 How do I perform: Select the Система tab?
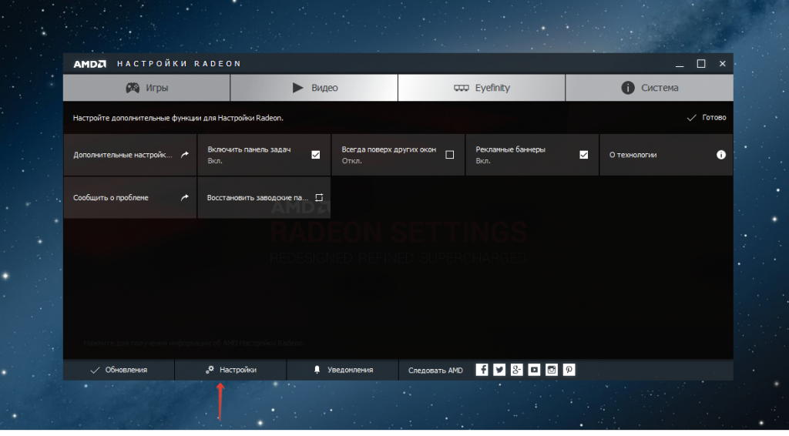click(x=649, y=88)
